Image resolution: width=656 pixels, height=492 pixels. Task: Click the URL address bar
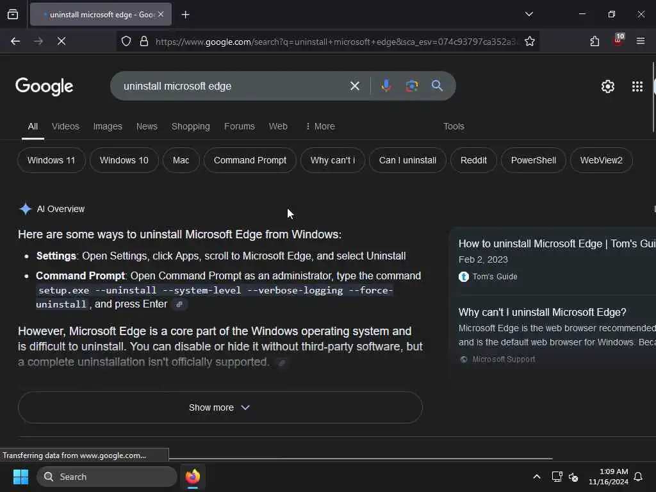point(336,42)
